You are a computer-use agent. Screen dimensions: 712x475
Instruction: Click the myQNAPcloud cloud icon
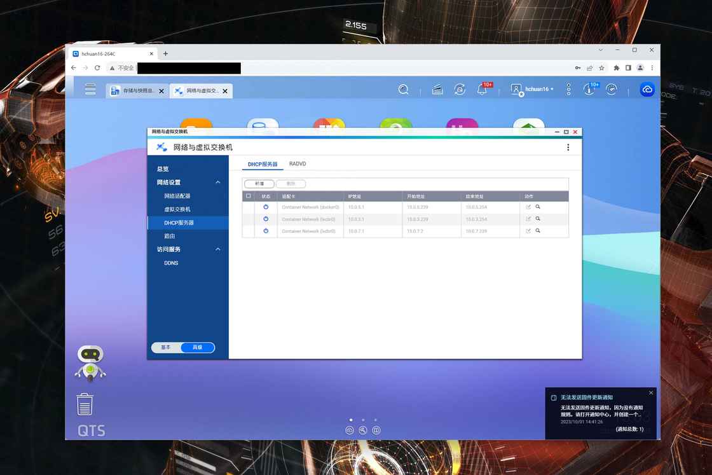(647, 90)
